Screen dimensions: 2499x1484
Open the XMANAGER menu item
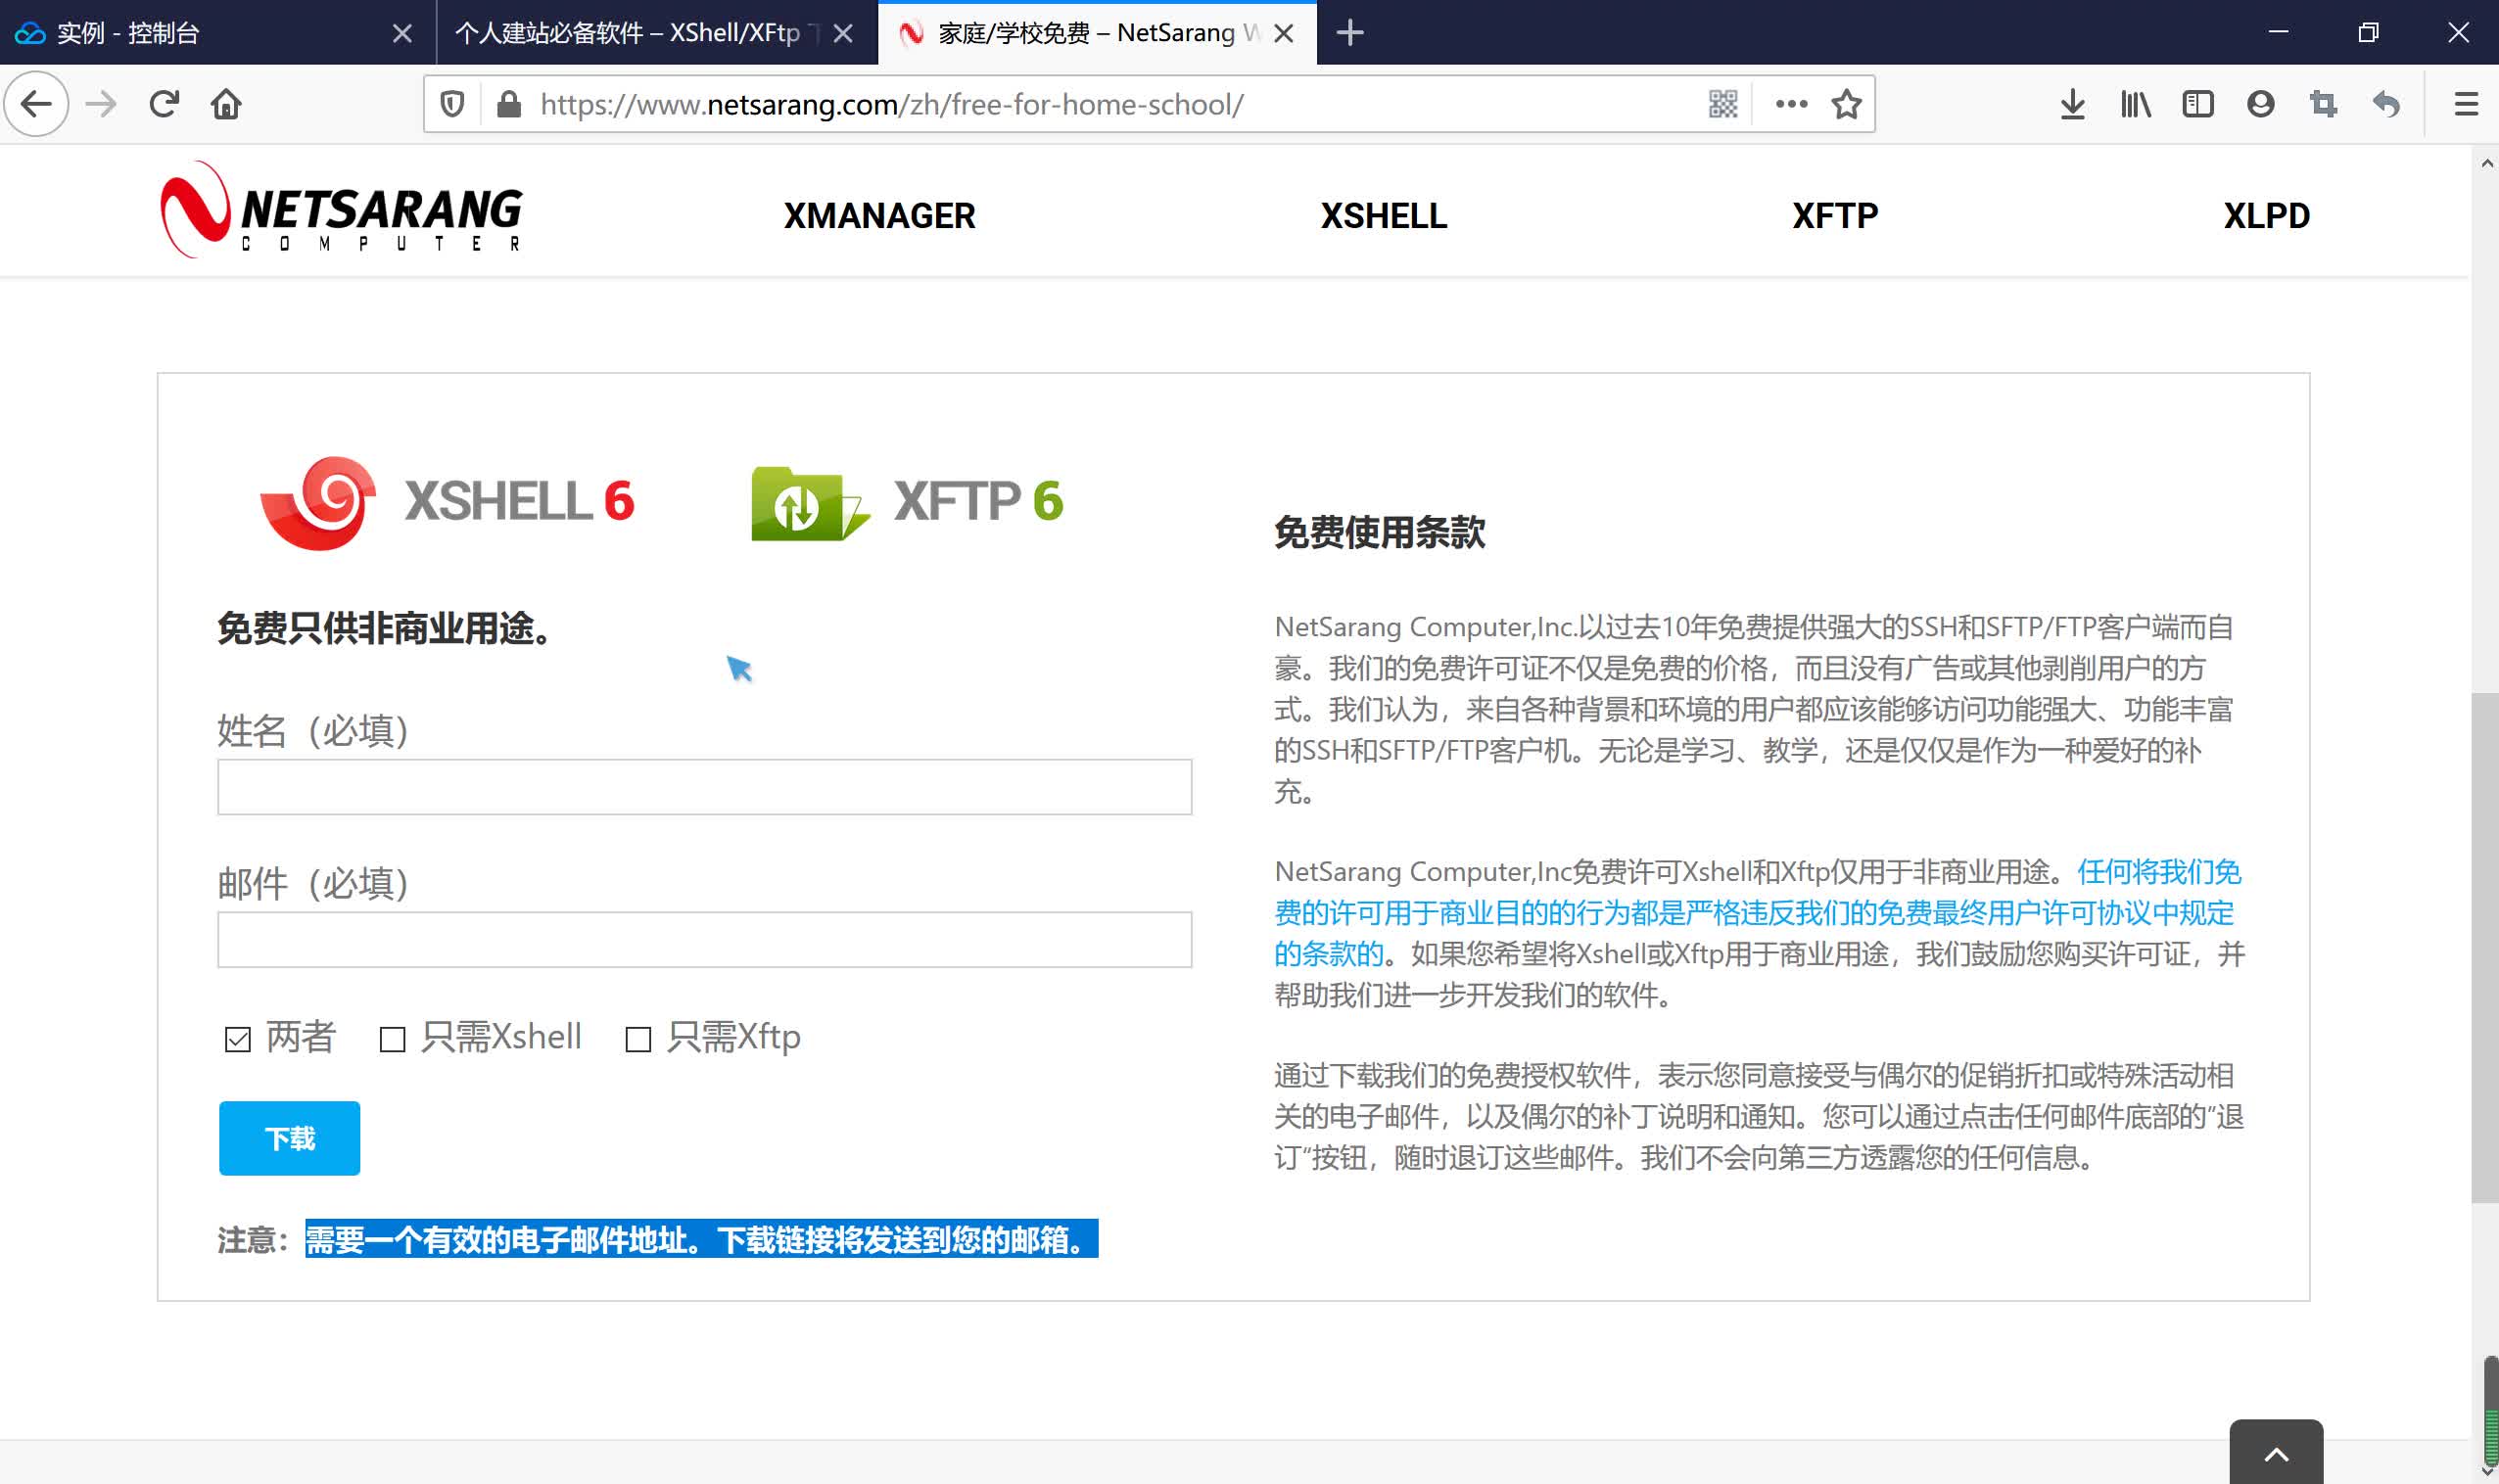tap(879, 216)
